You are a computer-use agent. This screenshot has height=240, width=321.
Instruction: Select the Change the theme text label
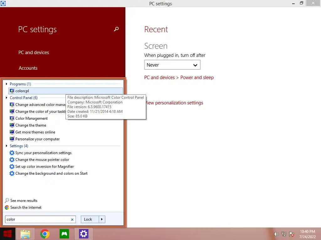coord(31,125)
